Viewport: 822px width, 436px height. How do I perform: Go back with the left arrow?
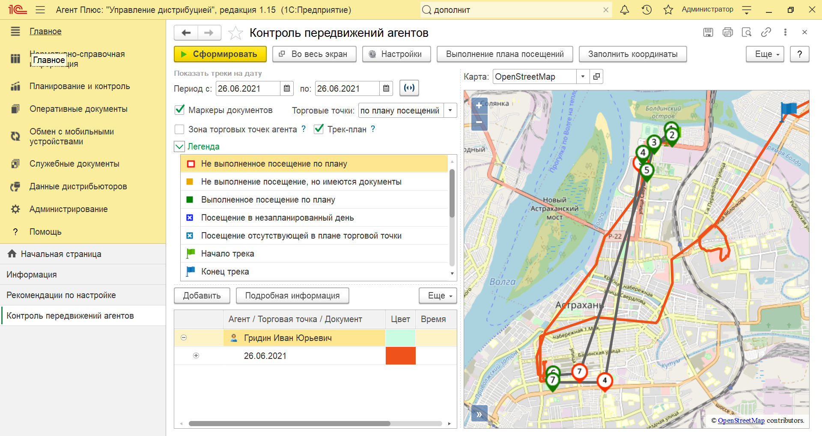(186, 33)
